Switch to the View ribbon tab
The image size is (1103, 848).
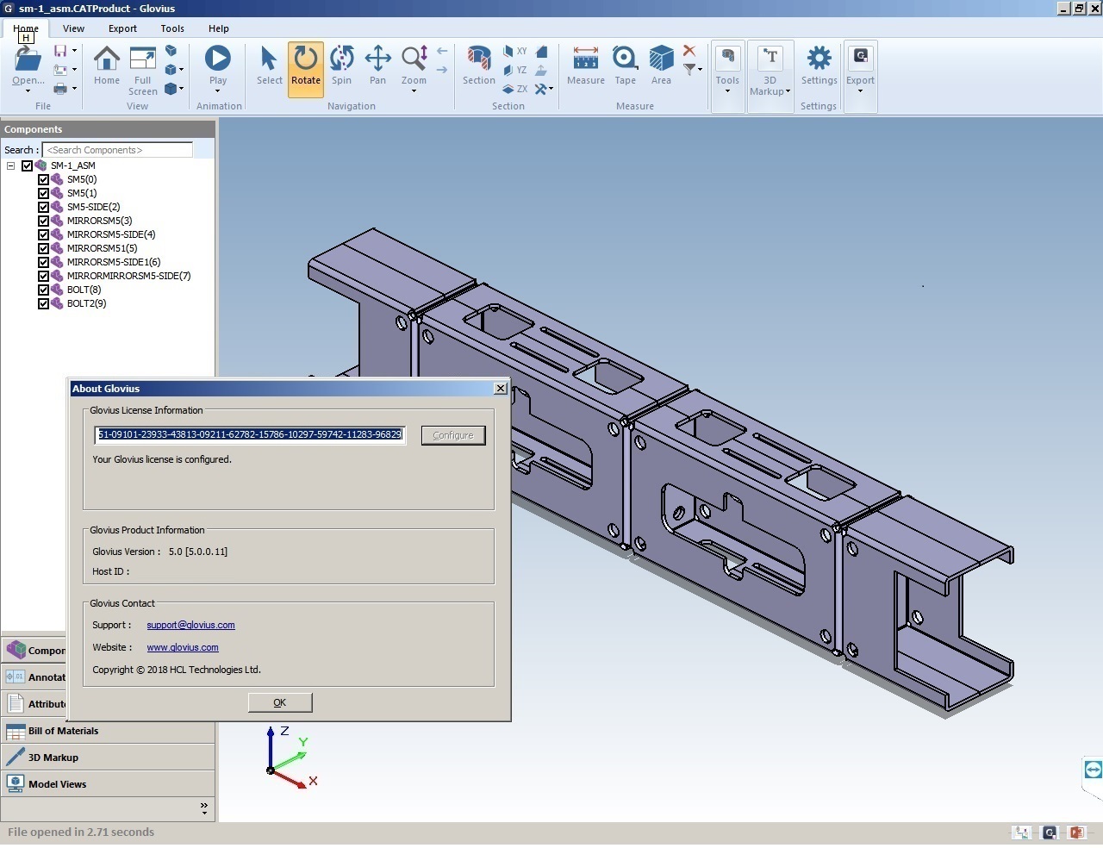point(74,28)
